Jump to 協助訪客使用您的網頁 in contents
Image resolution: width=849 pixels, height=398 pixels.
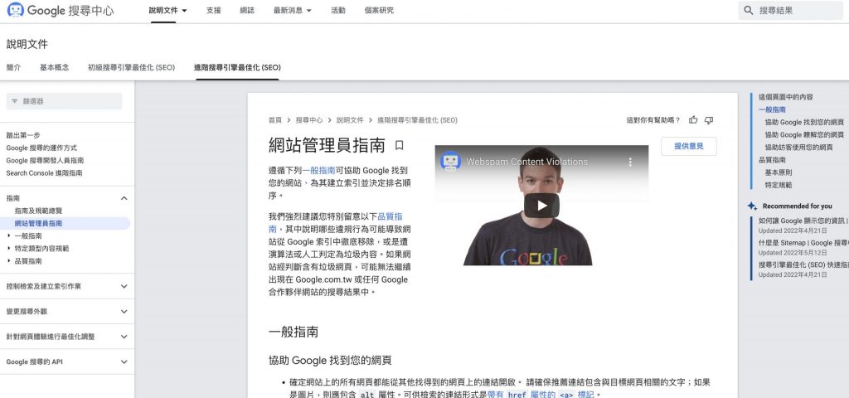coord(799,148)
